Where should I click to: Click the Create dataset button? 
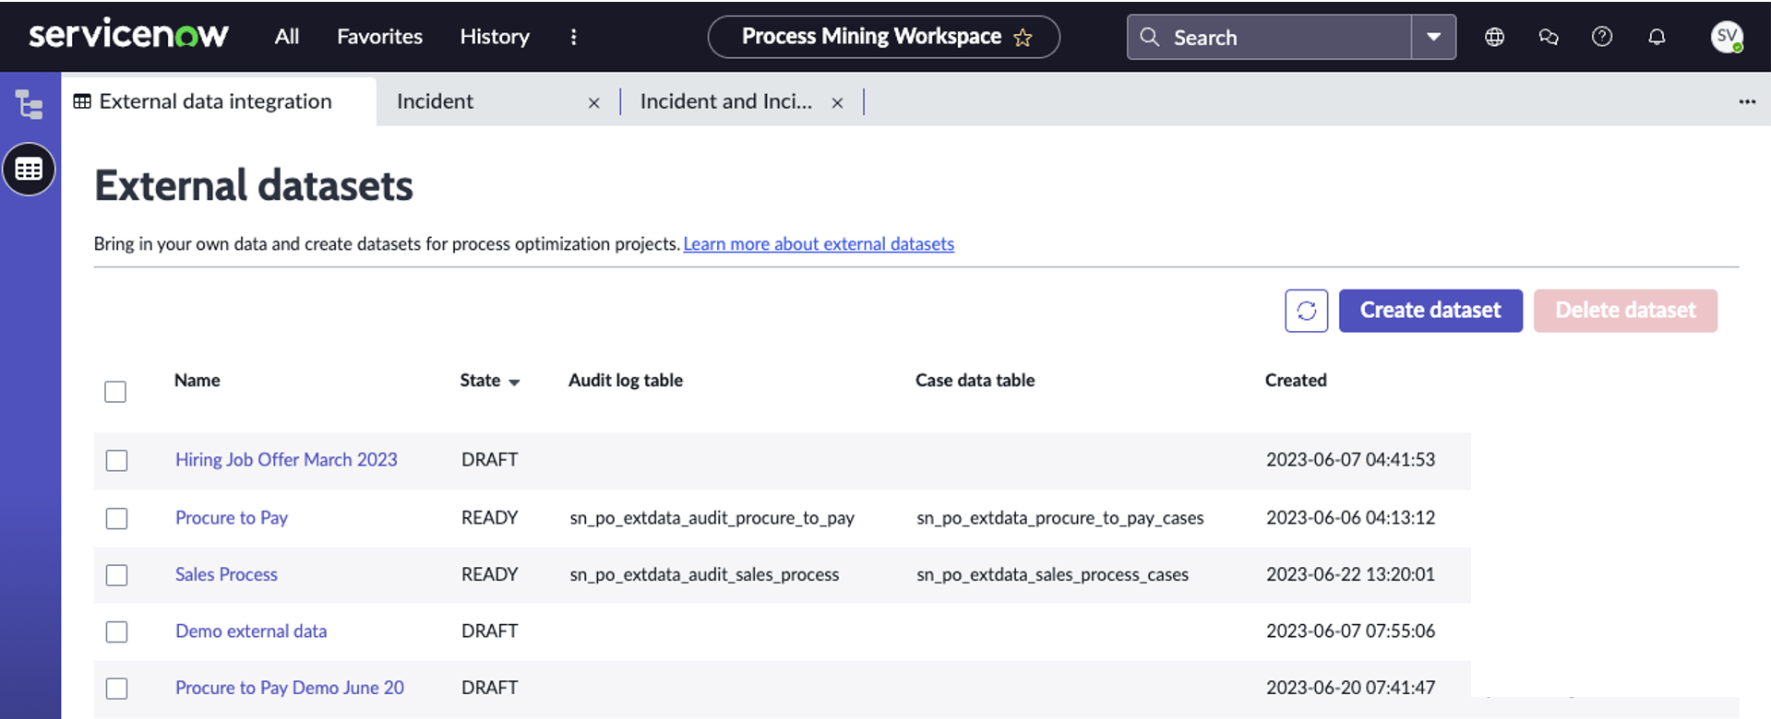click(1430, 311)
